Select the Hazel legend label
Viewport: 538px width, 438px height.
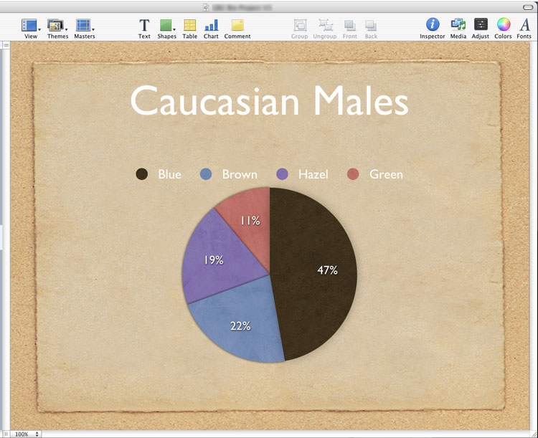[x=313, y=174]
